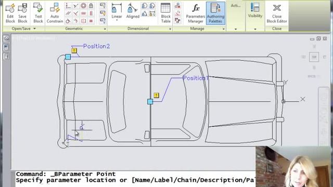The image size is (333, 187).
Task: Click the second icon in the left palette strip
Action: click(x=6, y=47)
